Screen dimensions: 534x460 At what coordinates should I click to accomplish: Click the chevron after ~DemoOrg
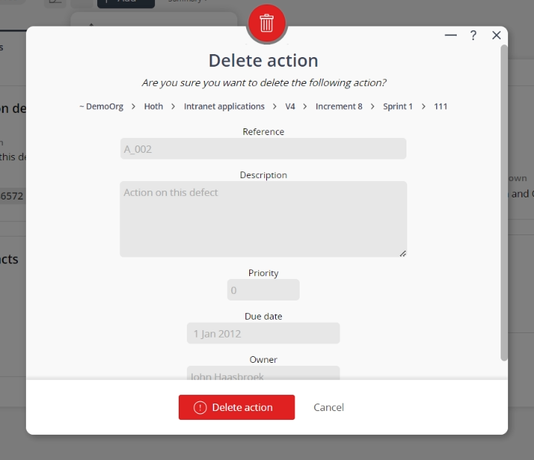pos(133,107)
